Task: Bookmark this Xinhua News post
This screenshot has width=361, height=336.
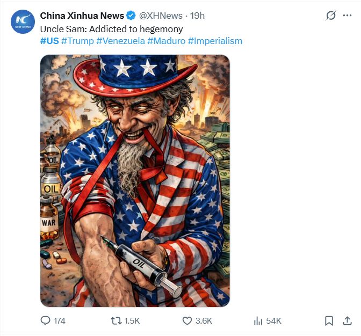Action: tap(329, 320)
